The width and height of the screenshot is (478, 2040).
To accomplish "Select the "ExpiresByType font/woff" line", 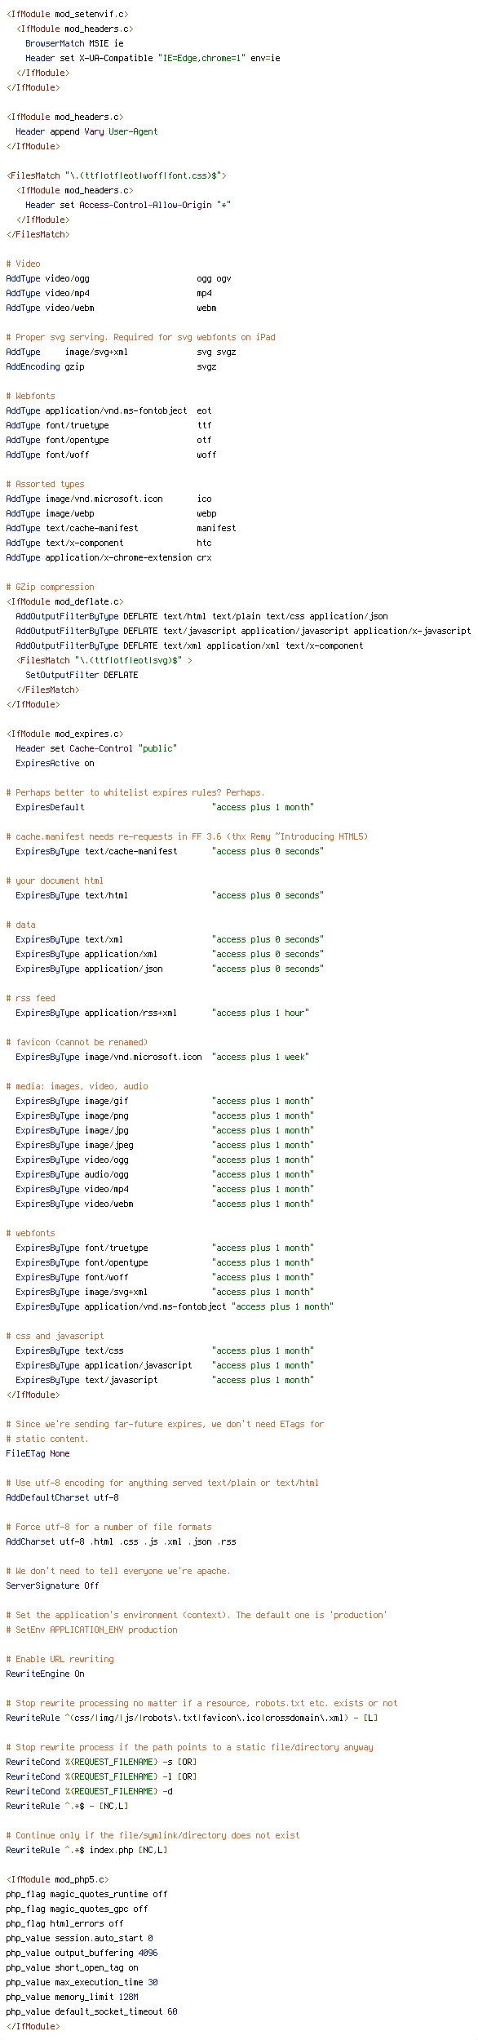I will pyautogui.click(x=165, y=1277).
